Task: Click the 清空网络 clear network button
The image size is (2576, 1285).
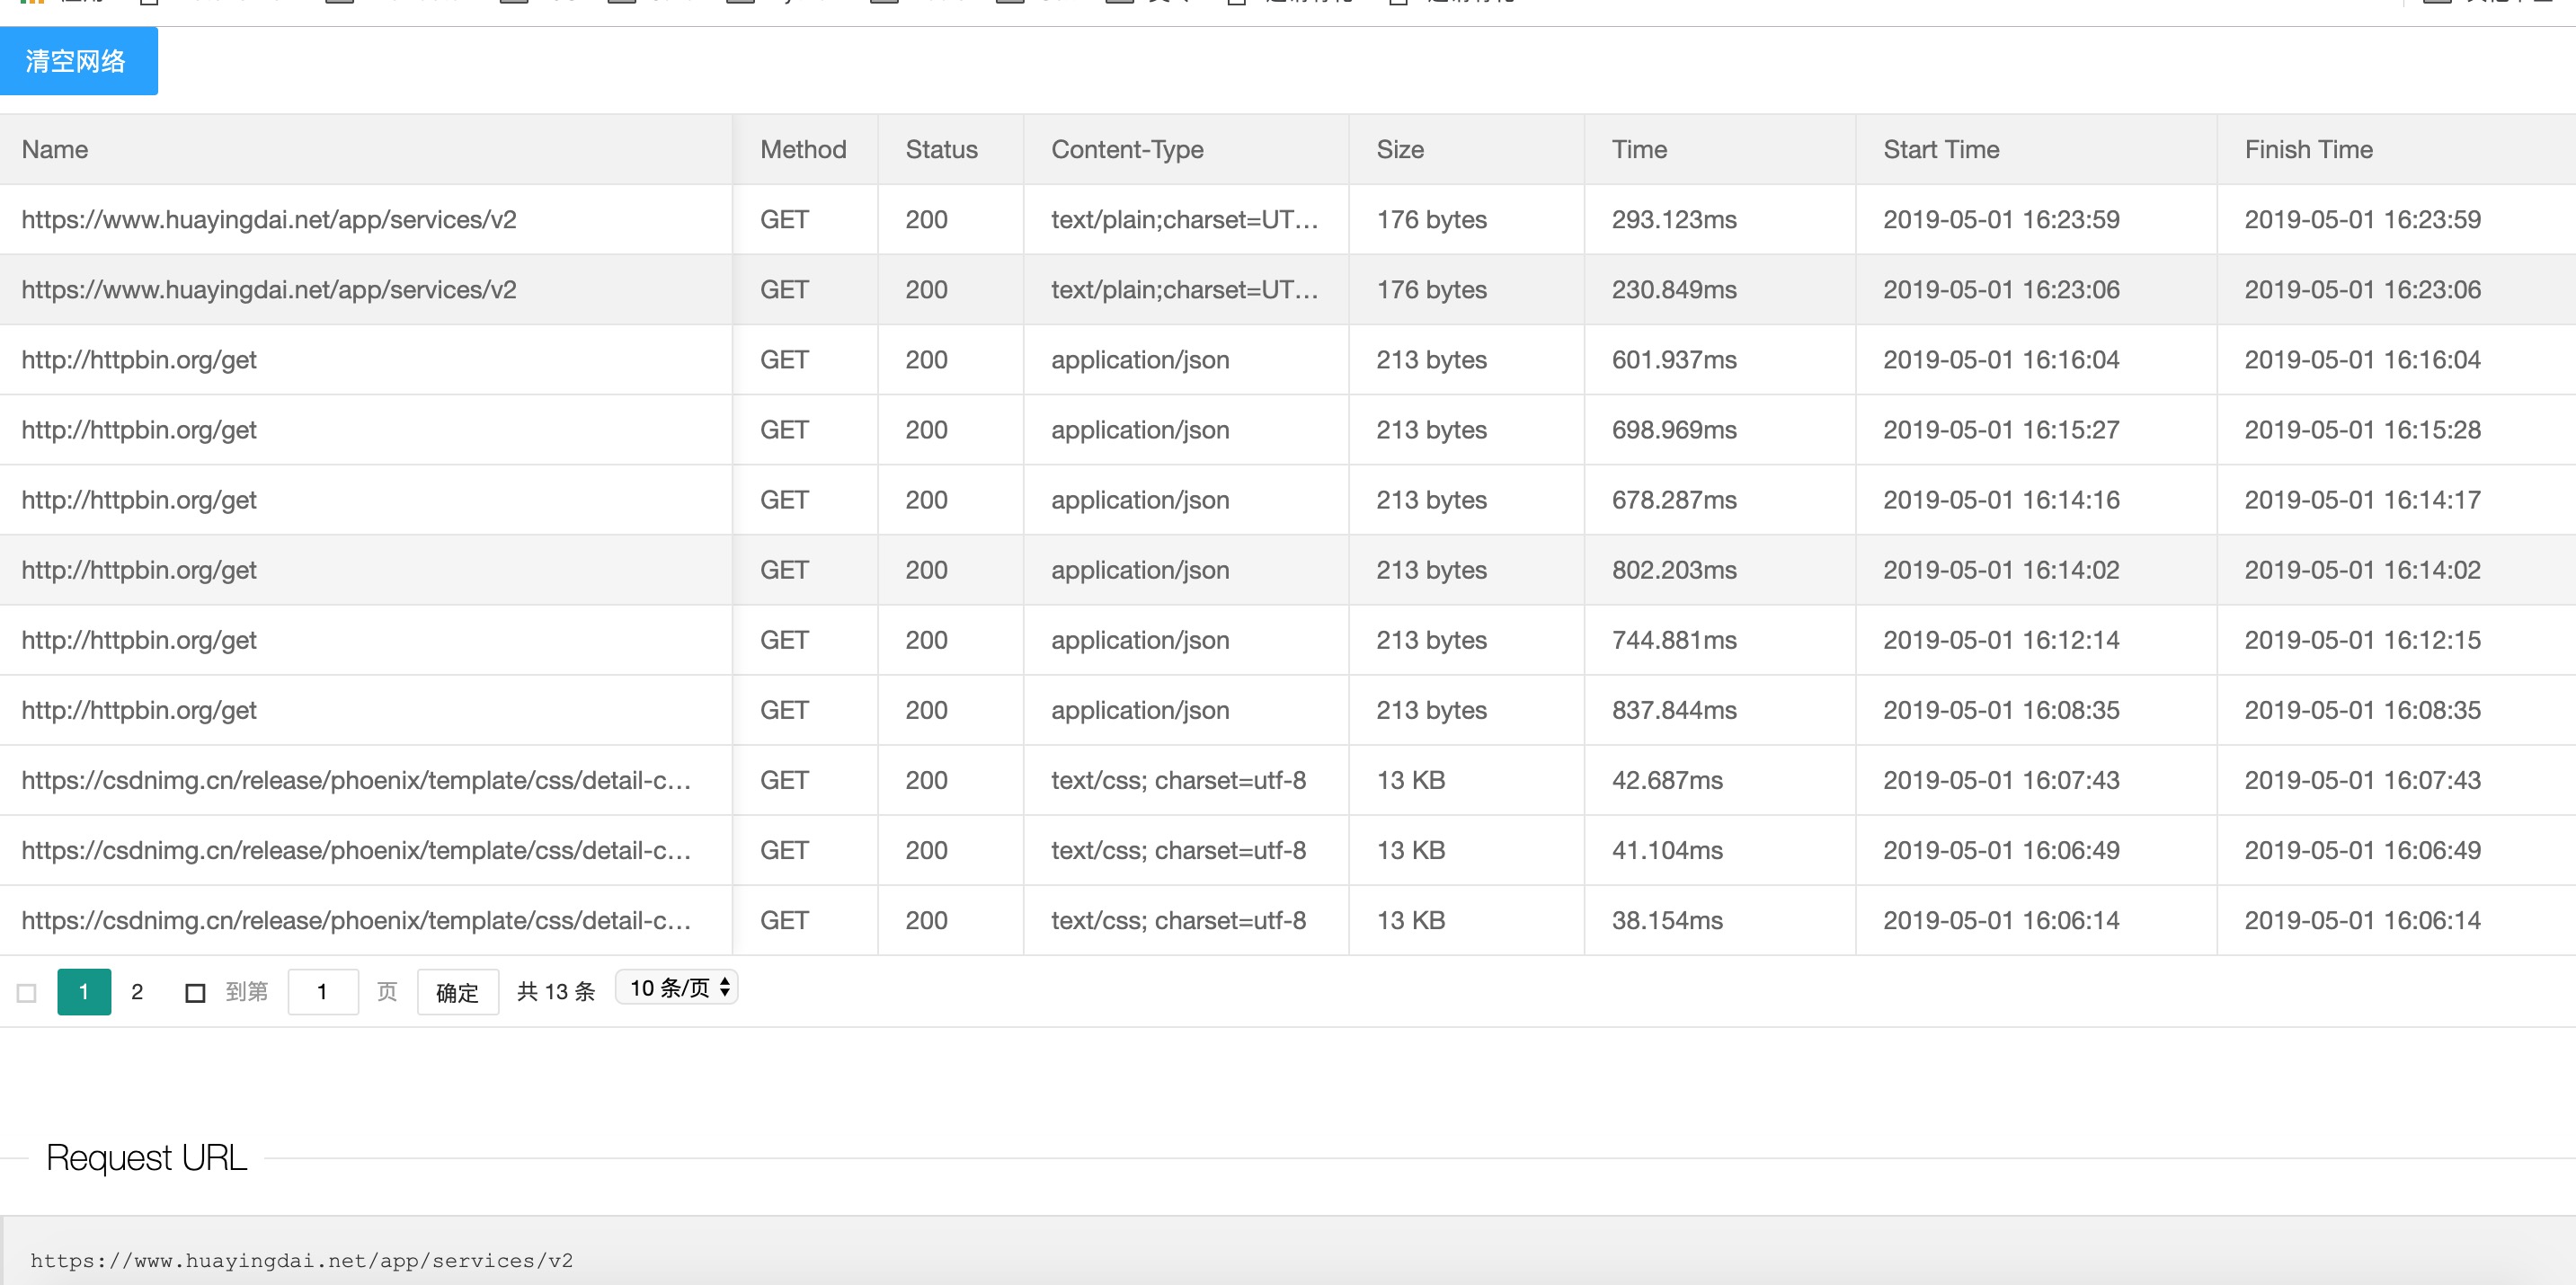Action: point(78,61)
